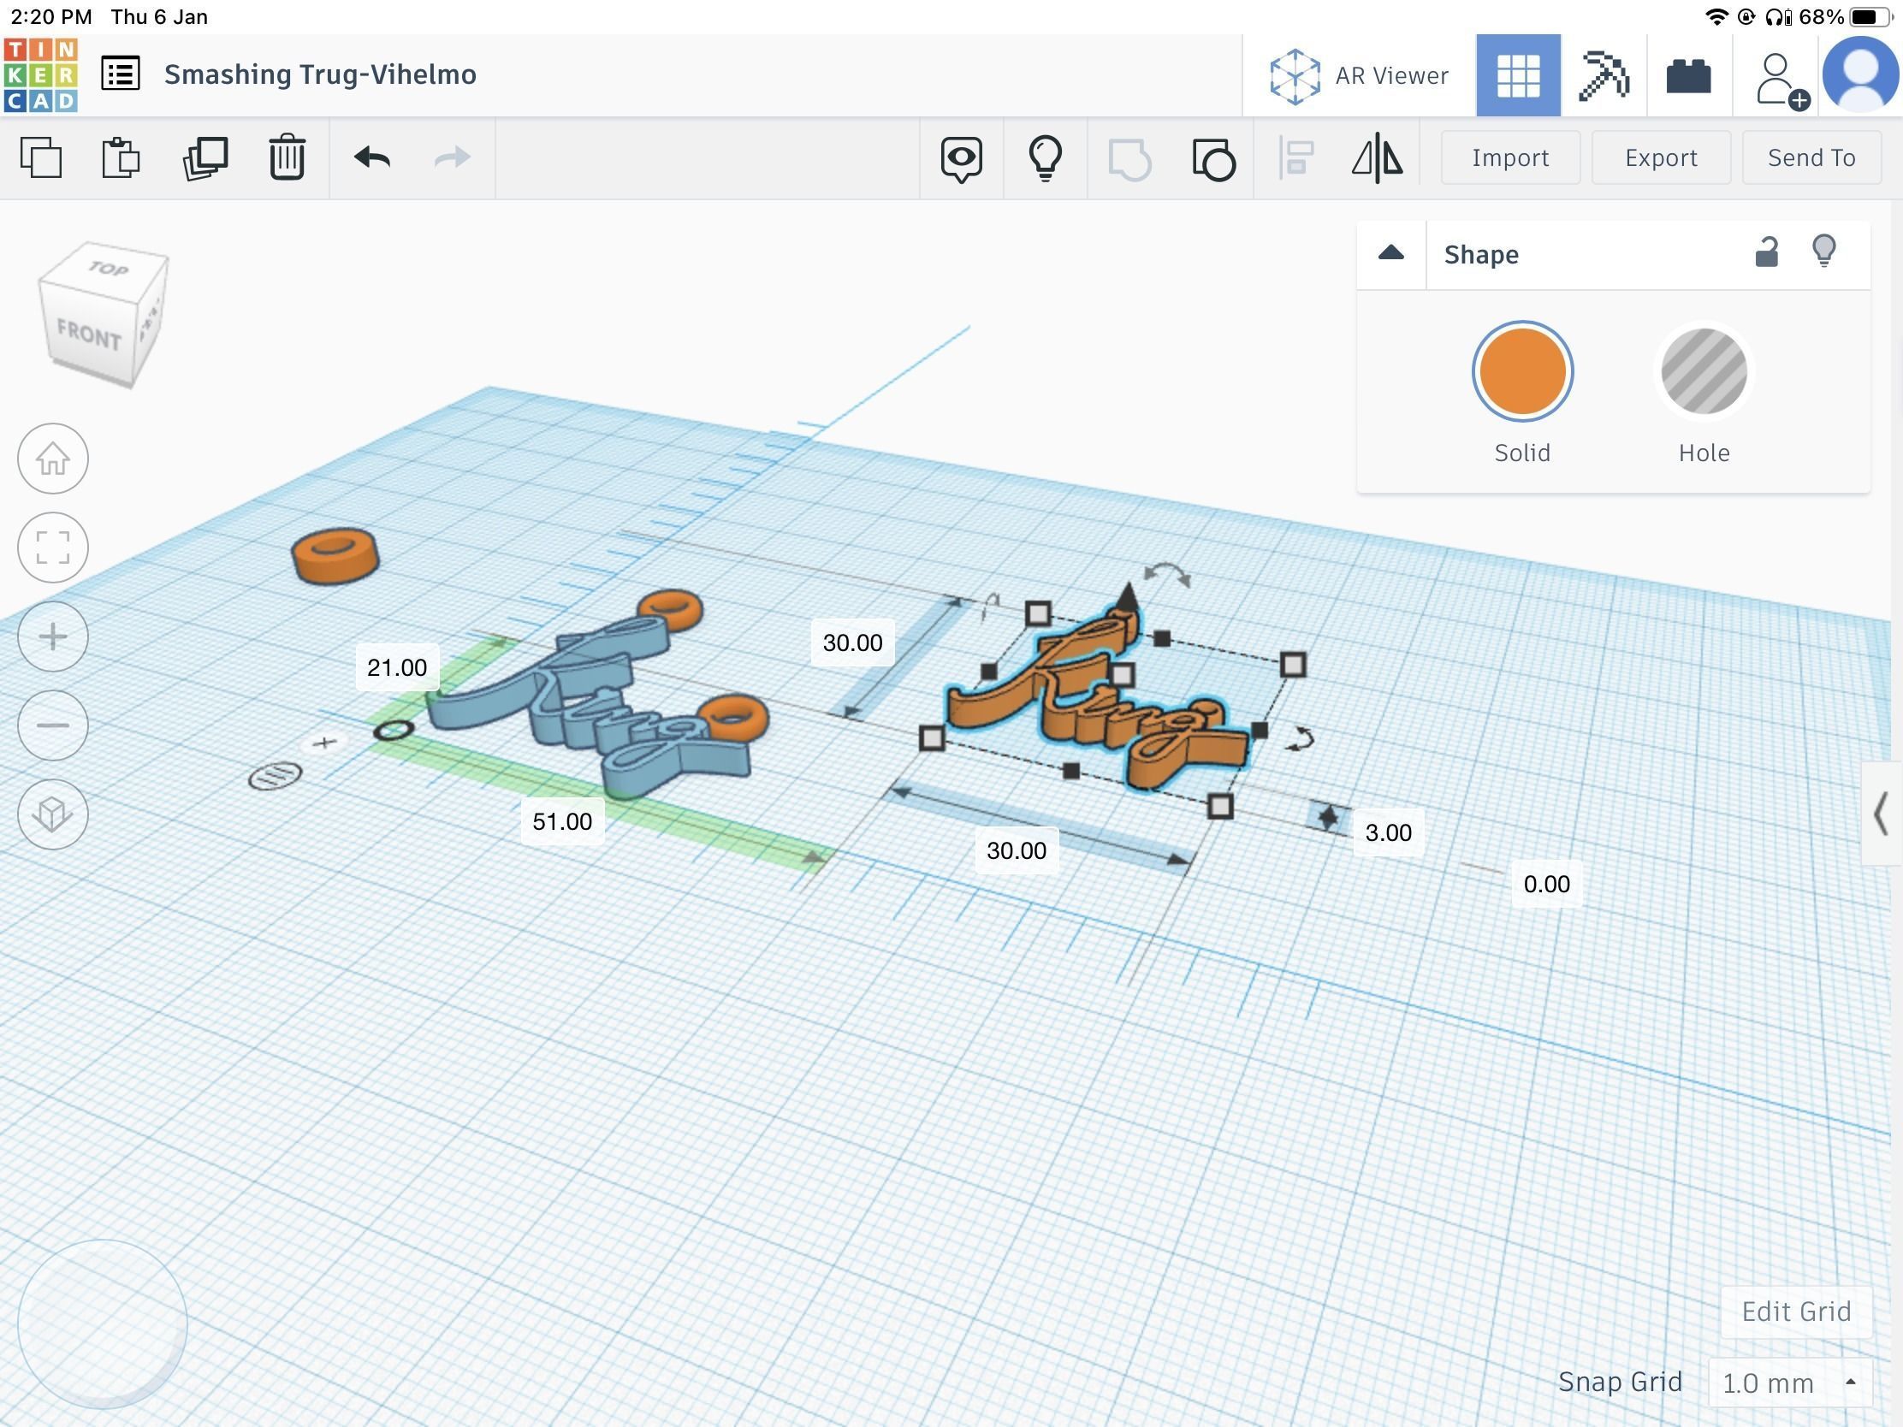Click the ruler origin circle handle
Image resolution: width=1903 pixels, height=1427 pixels.
coord(393,731)
